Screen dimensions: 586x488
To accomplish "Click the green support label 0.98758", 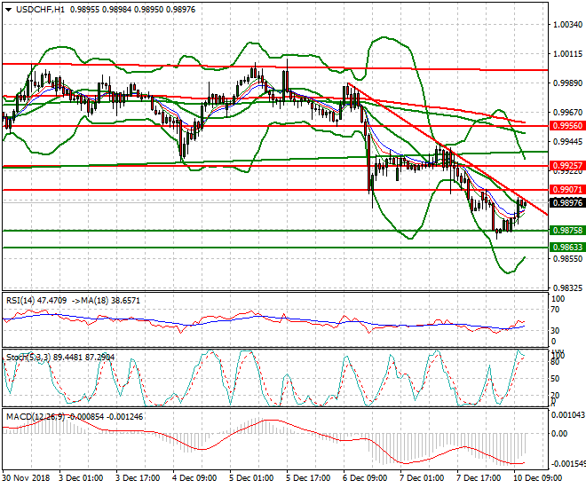I will click(567, 231).
